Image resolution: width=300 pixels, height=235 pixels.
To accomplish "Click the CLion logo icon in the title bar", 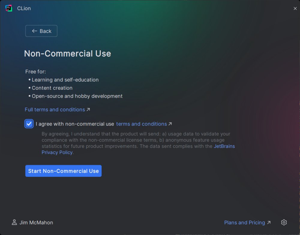I will (x=9, y=8).
